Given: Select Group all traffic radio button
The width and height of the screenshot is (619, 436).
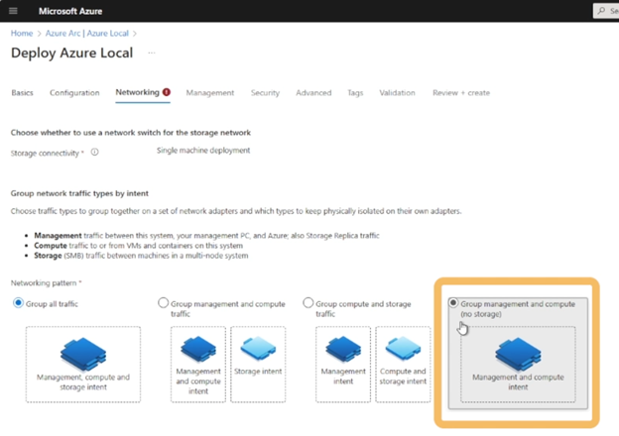Looking at the screenshot, I should (x=18, y=303).
